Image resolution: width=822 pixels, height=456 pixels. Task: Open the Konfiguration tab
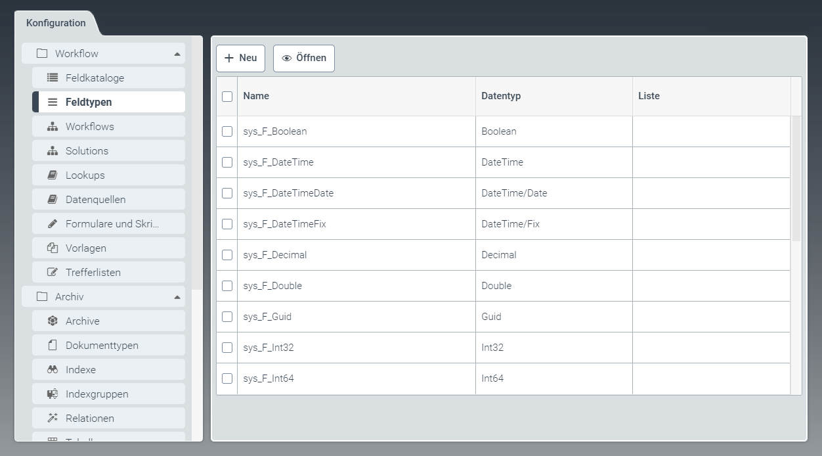pyautogui.click(x=56, y=23)
